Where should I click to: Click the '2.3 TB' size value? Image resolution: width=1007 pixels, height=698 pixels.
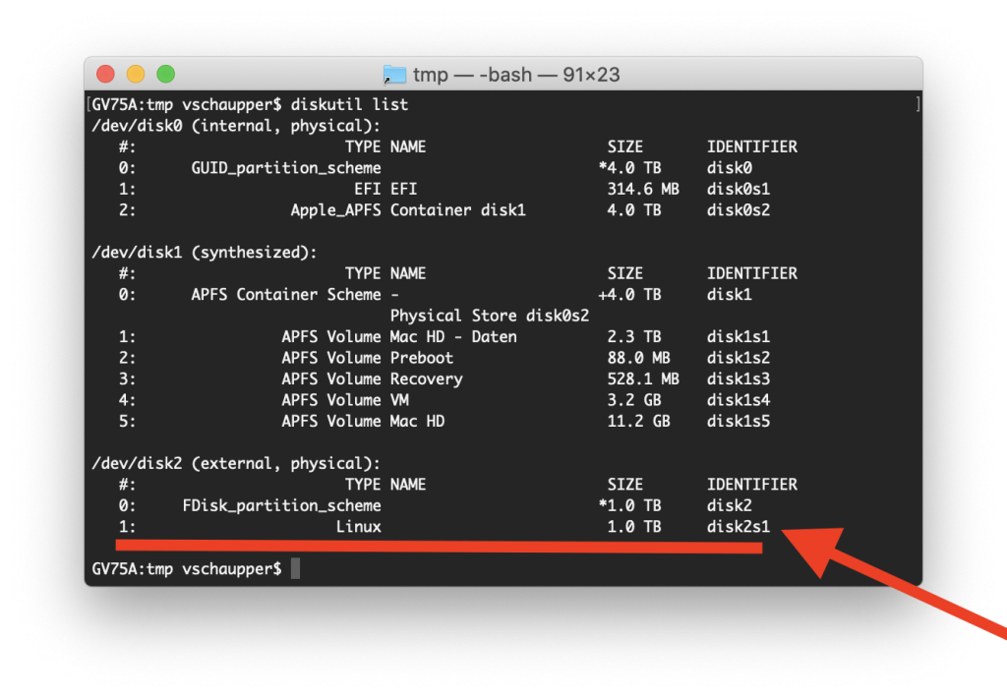tap(634, 336)
